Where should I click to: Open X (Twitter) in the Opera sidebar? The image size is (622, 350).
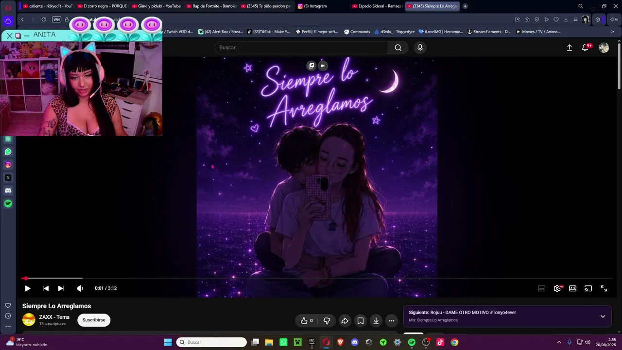tap(8, 178)
